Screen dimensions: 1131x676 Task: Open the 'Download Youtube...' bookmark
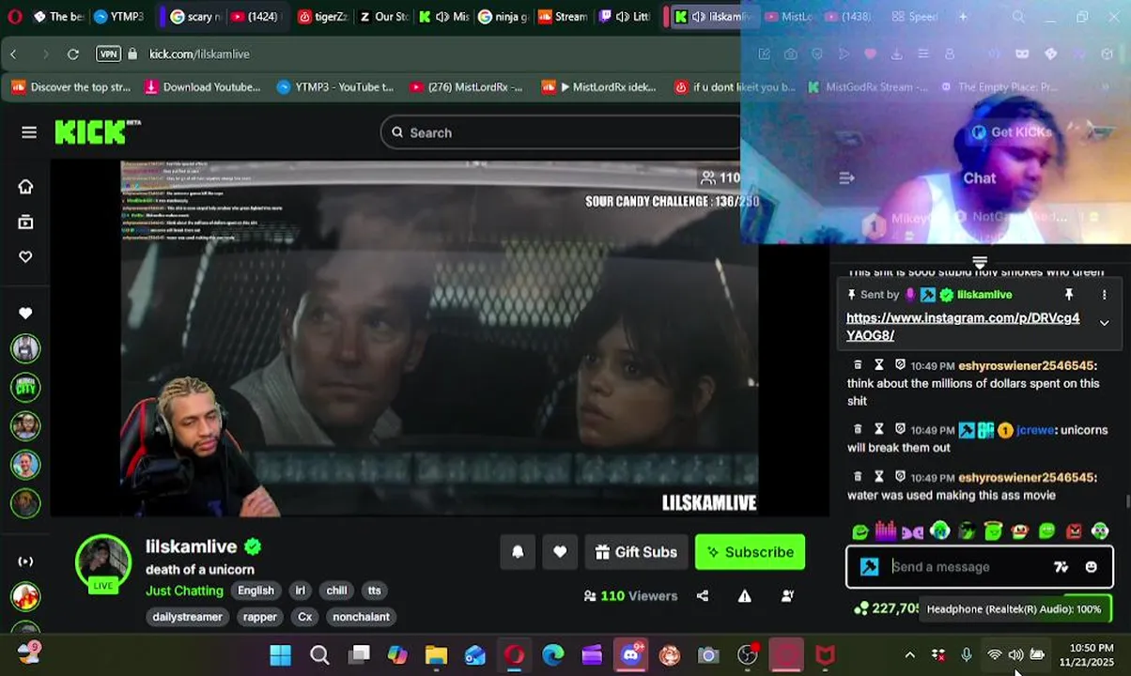(202, 87)
